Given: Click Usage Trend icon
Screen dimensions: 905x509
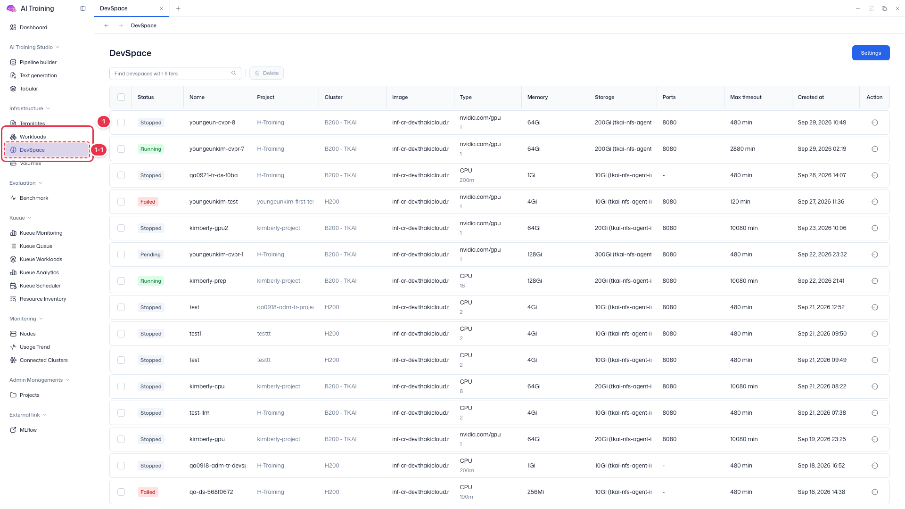Looking at the screenshot, I should coord(13,347).
